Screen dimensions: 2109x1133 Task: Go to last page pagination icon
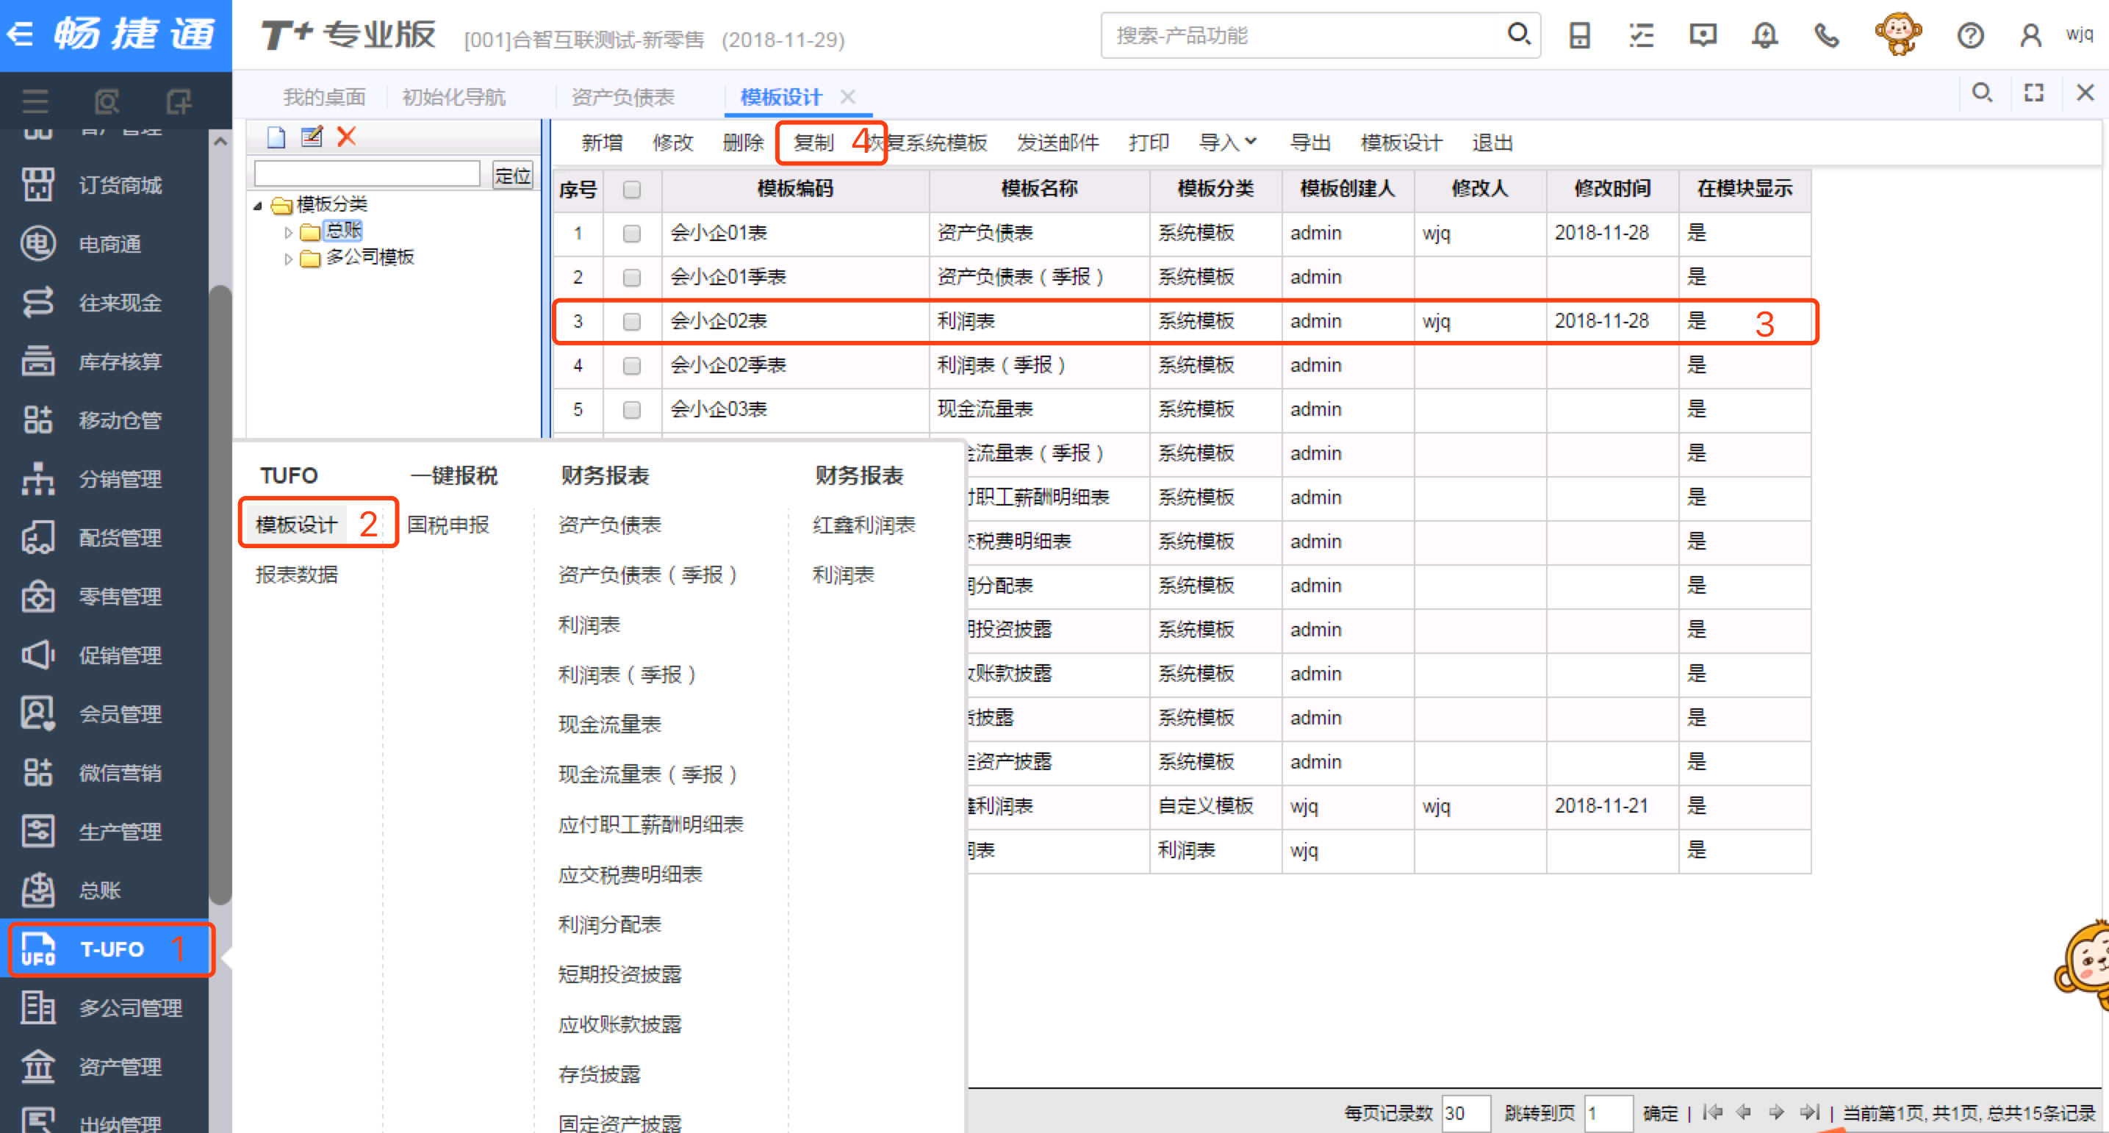point(1810,1112)
